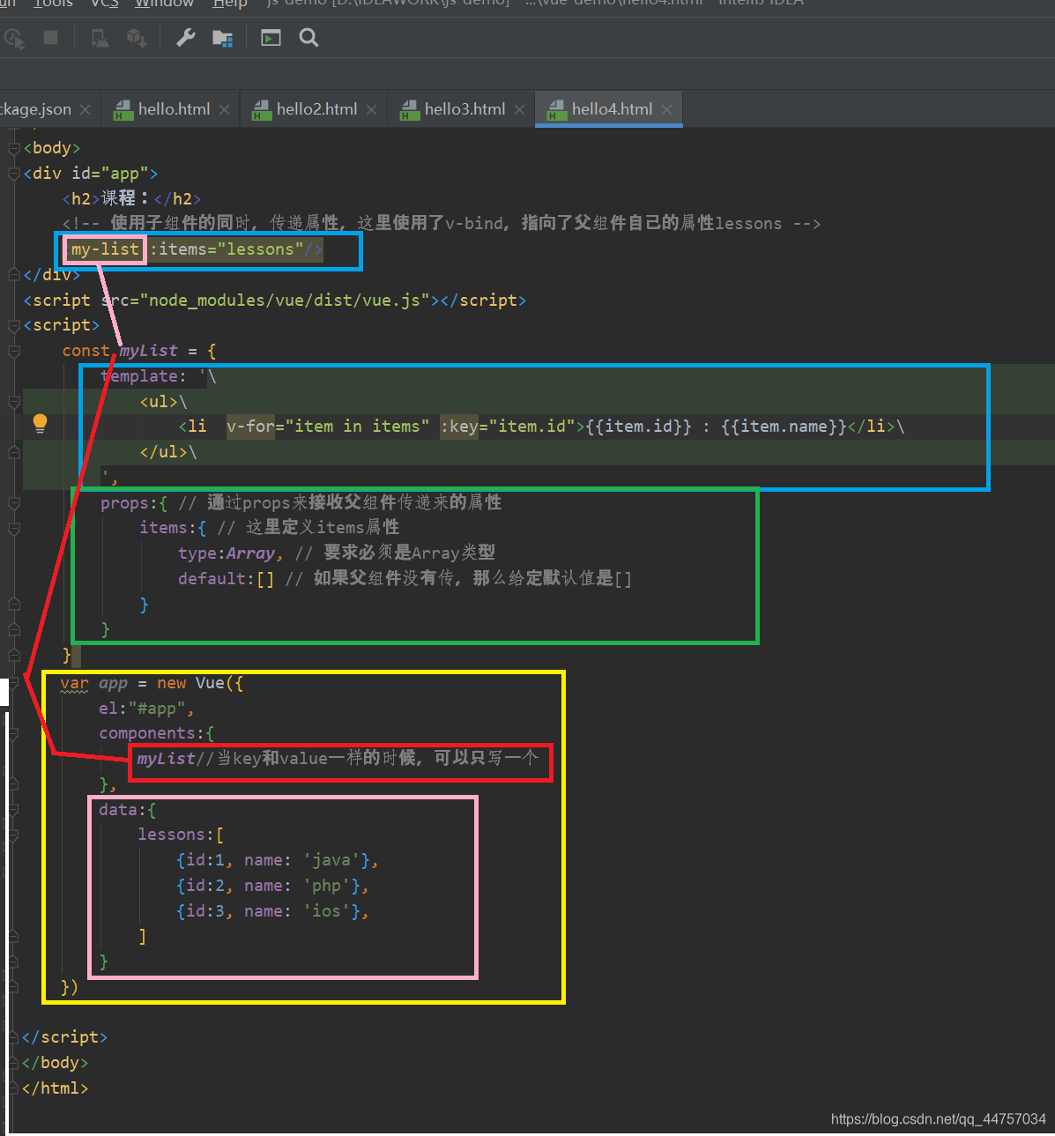Click the <h2> heading line
Image resolution: width=1055 pixels, height=1136 pixels.
pyautogui.click(x=131, y=198)
